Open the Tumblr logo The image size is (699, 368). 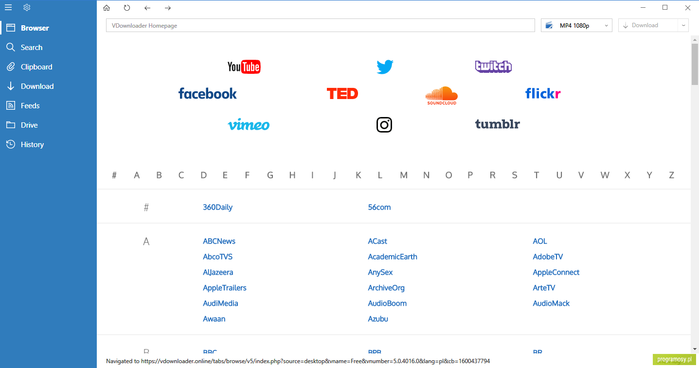click(x=497, y=124)
